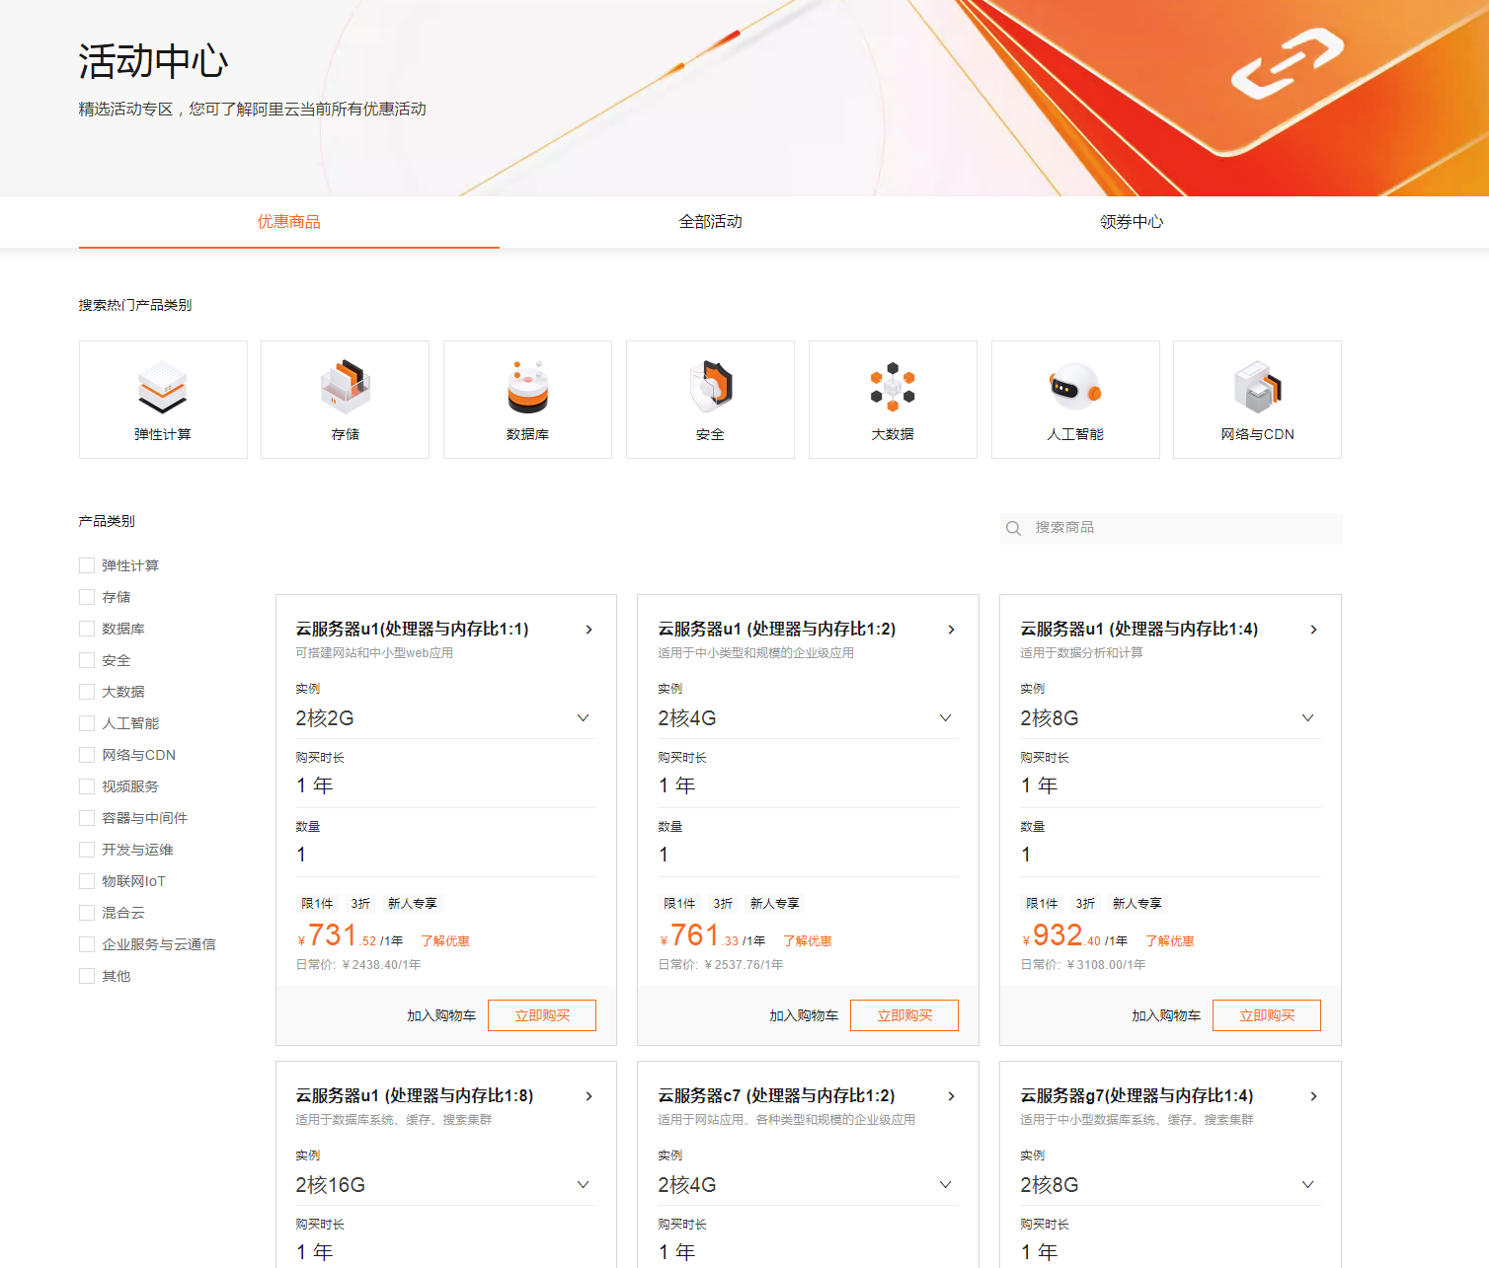The image size is (1489, 1268).
Task: Click 日常价 ¥2438.40/1年 text
Action: tap(358, 965)
